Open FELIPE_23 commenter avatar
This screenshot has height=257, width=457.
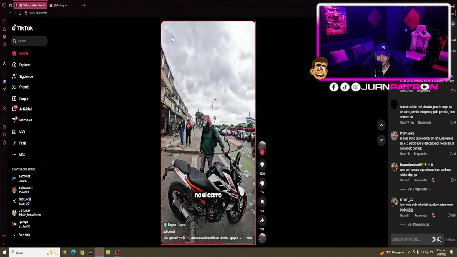click(x=394, y=202)
